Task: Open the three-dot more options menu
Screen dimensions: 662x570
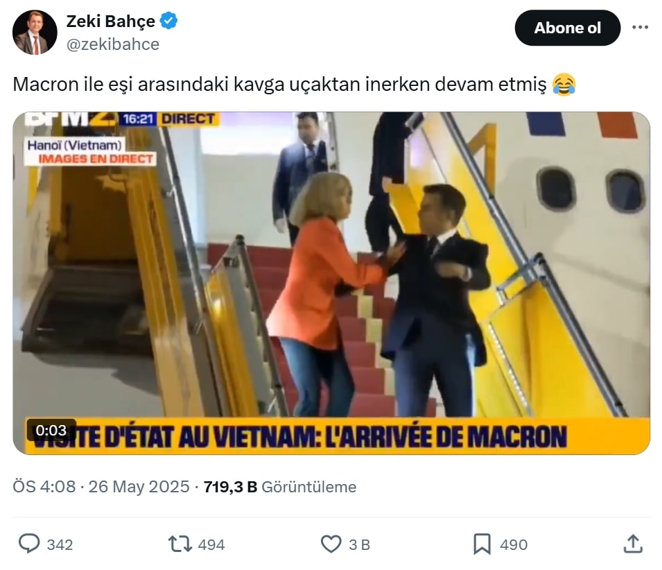Action: click(x=640, y=28)
